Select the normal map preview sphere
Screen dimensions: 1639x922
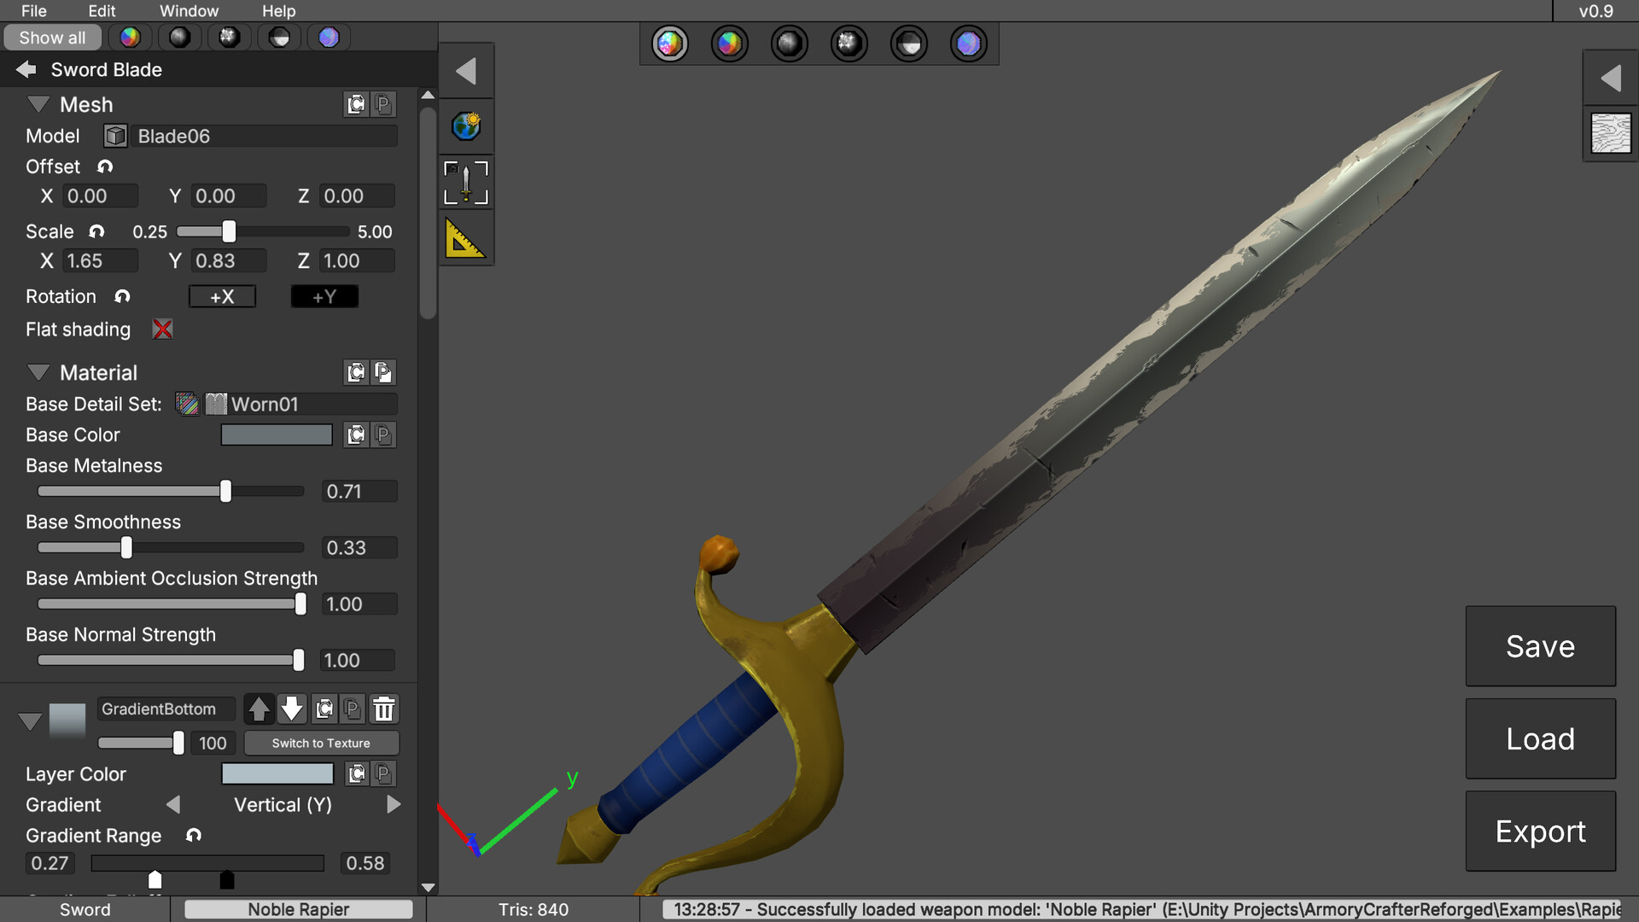[x=969, y=44]
